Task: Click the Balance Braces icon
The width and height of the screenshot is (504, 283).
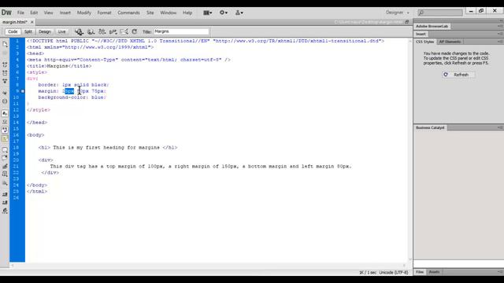Action: pos(5,101)
